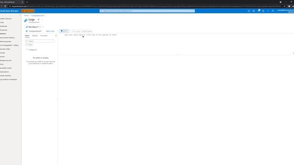
Task: Open Security Center in the sidebar
Action: click(5, 49)
